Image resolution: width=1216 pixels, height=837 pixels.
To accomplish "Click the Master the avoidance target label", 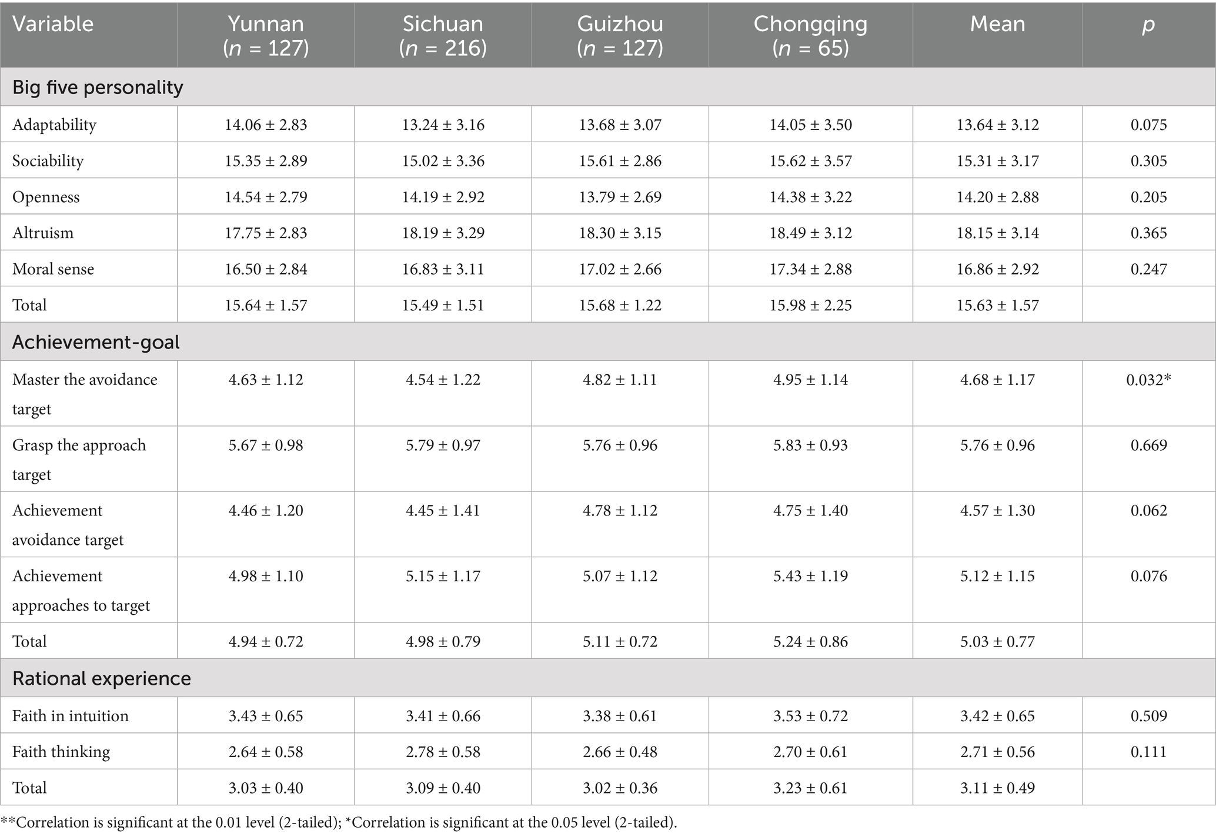I will [85, 394].
